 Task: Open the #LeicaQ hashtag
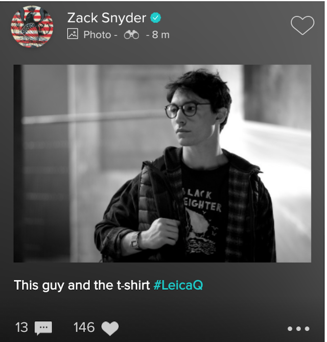[178, 285]
